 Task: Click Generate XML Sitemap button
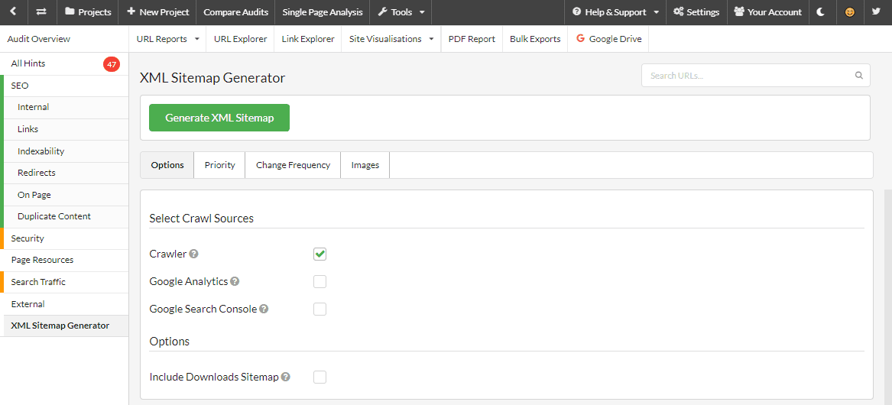click(x=219, y=118)
